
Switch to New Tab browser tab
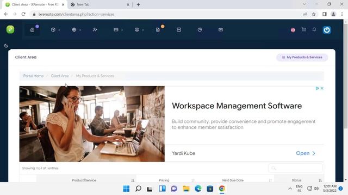pyautogui.click(x=100, y=4)
